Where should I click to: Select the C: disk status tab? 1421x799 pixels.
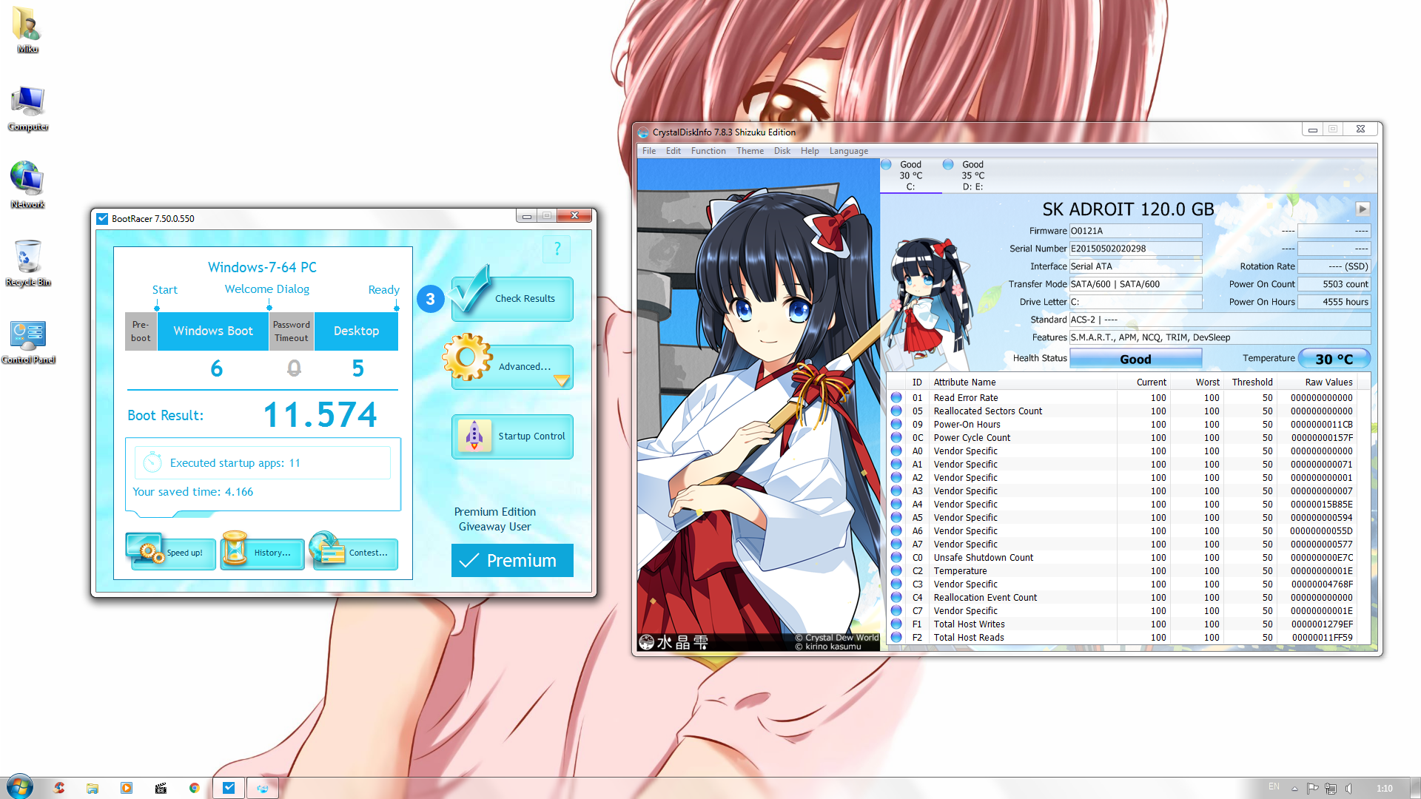tap(910, 176)
